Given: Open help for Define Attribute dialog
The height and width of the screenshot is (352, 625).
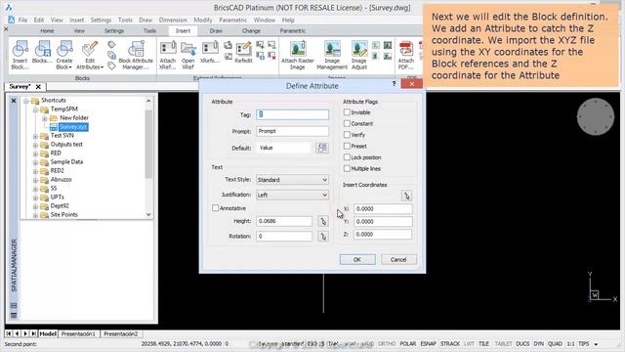Looking at the screenshot, I should [394, 83].
